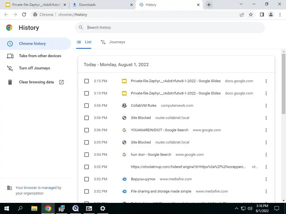
Task: Check the hurr durr Google Search entry
Action: [x=87, y=155]
